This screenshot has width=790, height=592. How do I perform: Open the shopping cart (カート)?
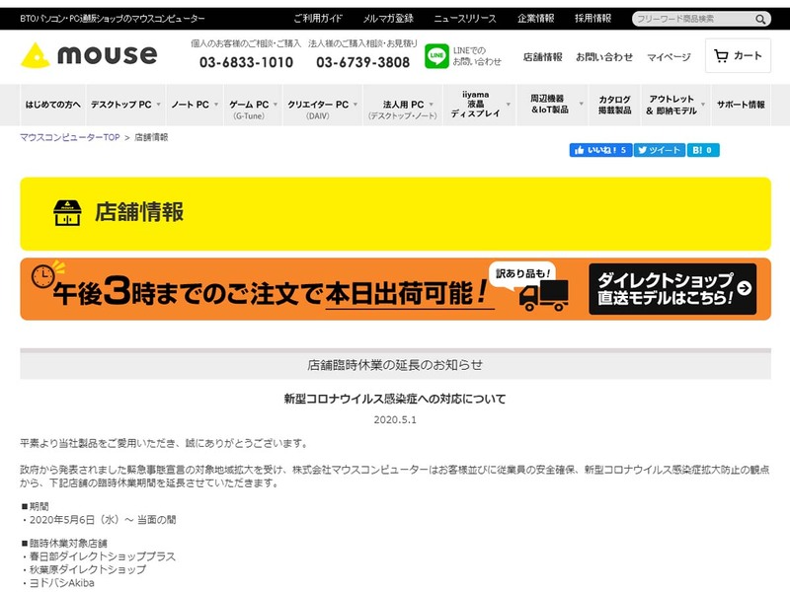(738, 56)
